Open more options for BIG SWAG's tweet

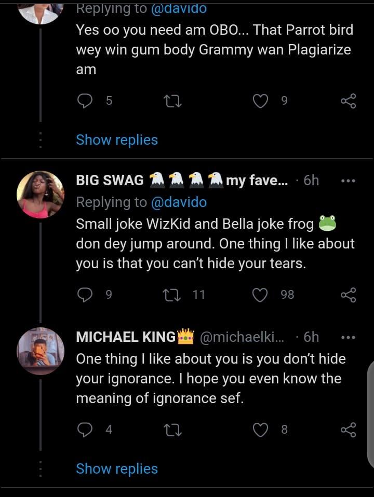348,181
